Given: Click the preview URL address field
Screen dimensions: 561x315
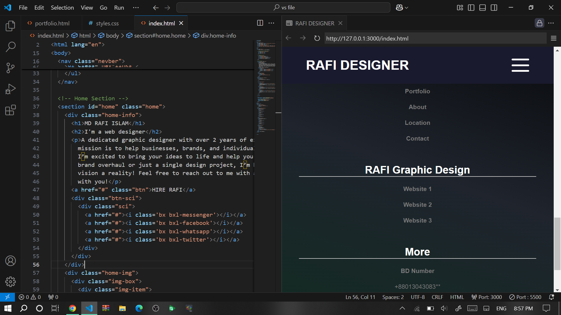Looking at the screenshot, I should tap(435, 38).
